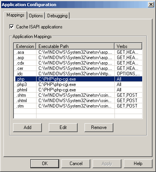Pick the .stm extension entry
156x172 pixels.
click(x=78, y=106)
